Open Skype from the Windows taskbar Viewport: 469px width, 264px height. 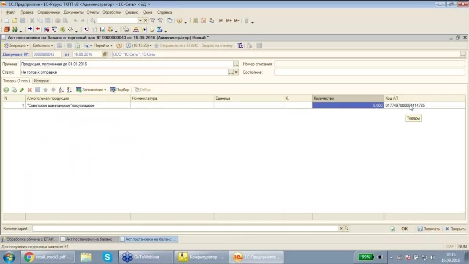(x=107, y=257)
